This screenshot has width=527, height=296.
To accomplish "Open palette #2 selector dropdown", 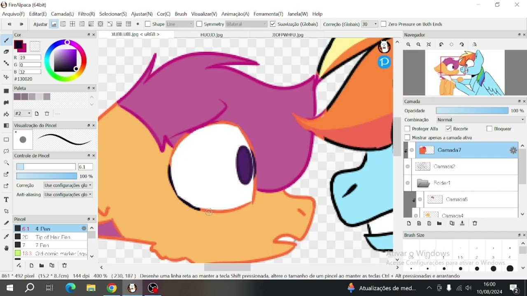I will tap(23, 113).
